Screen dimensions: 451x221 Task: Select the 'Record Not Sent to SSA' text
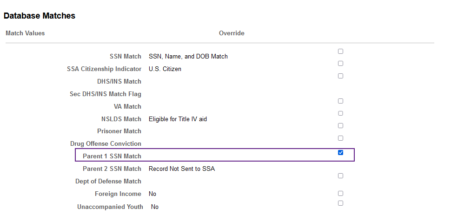coord(182,169)
